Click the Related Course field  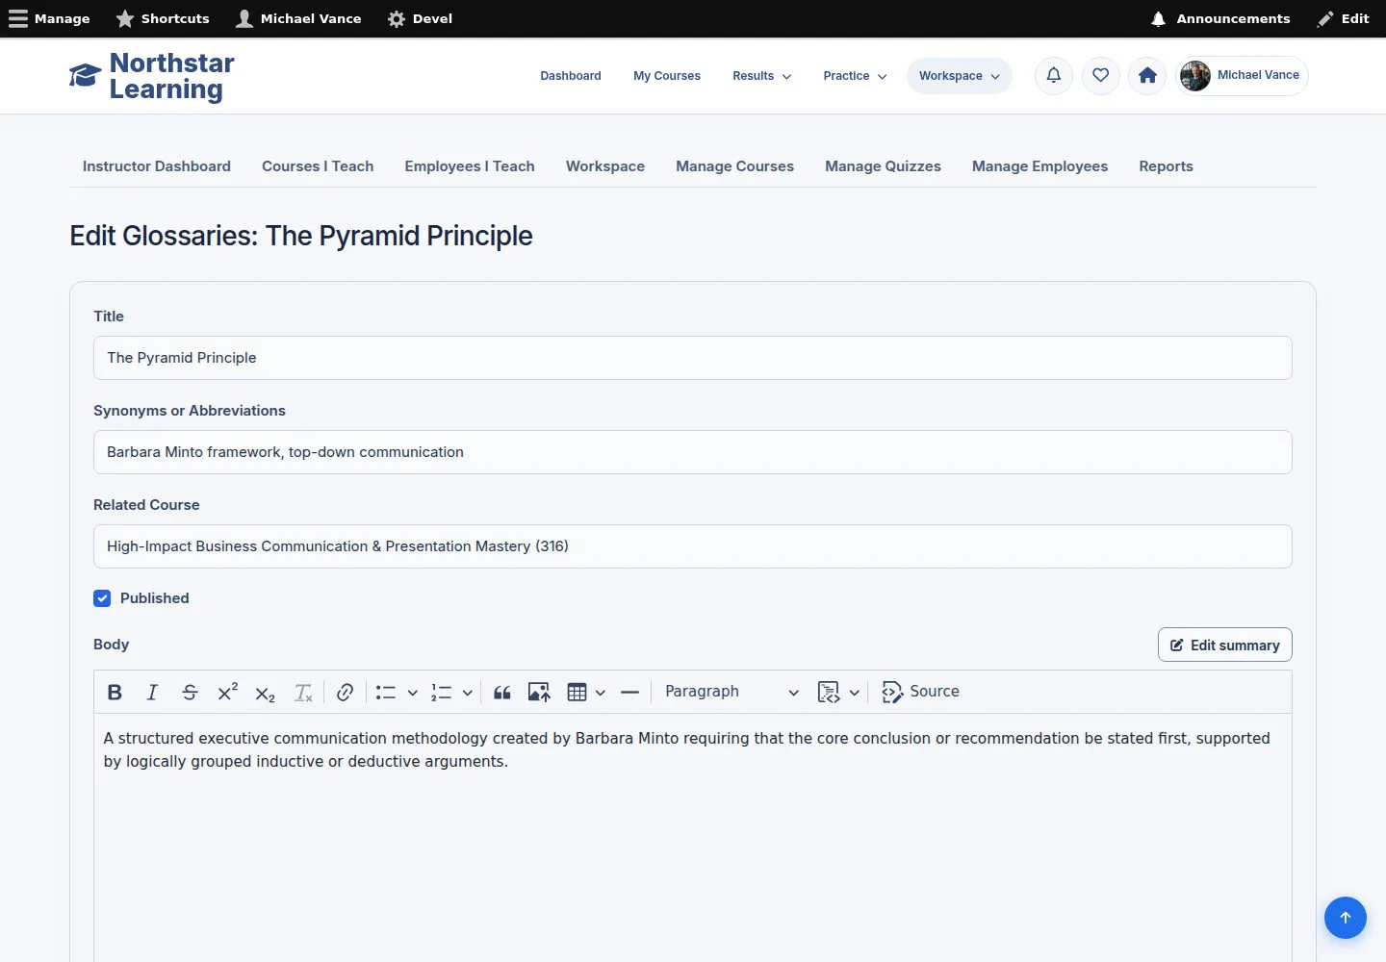click(693, 546)
